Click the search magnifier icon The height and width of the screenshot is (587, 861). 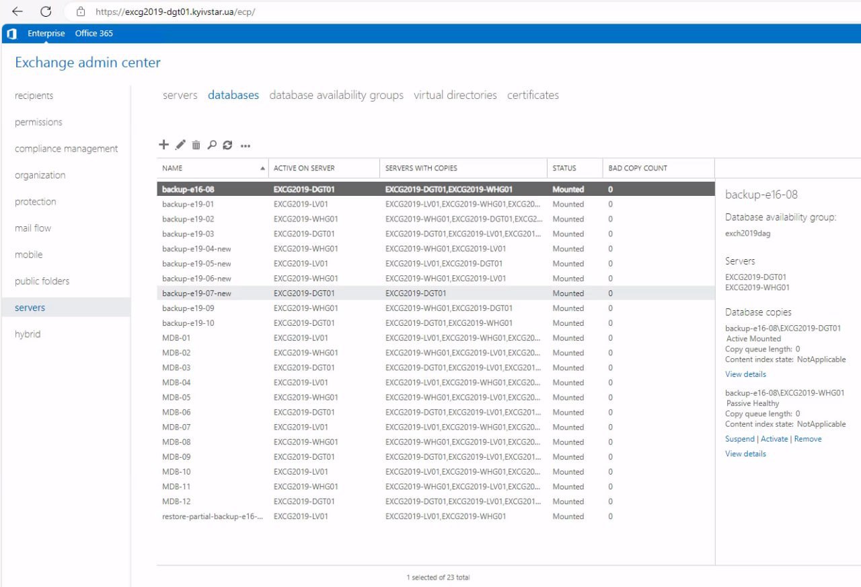(x=212, y=145)
